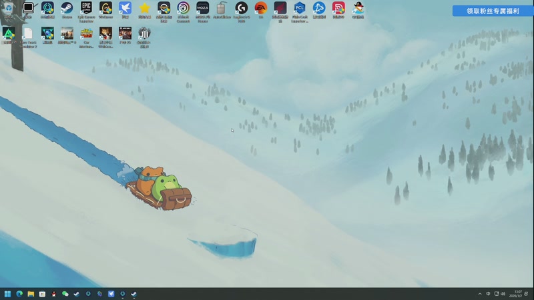Open the dark red winged game shortcut

pyautogui.click(x=280, y=11)
